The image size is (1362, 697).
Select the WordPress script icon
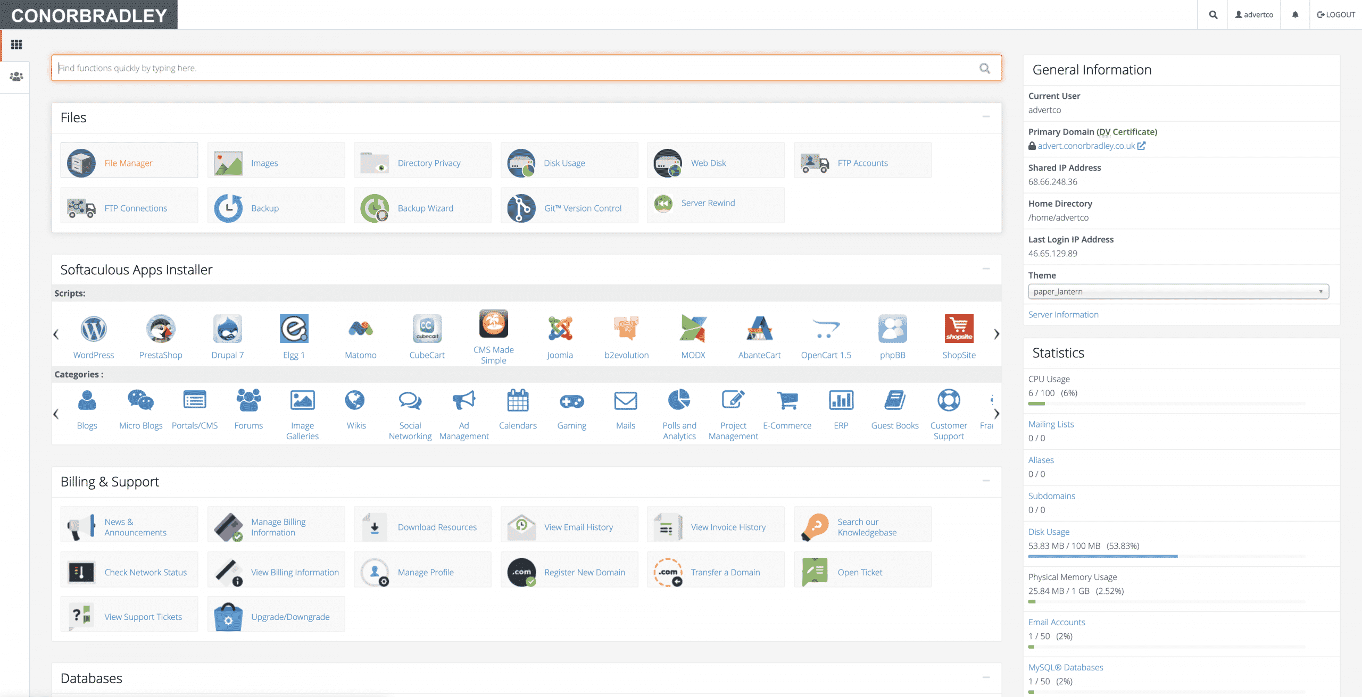pyautogui.click(x=94, y=329)
